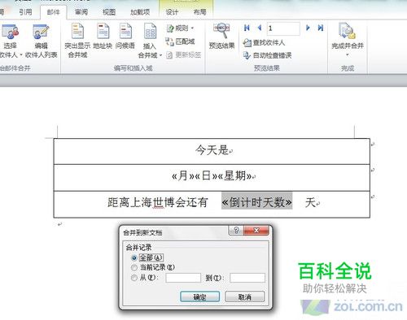Viewport: 407px width, 320px height.
Task: Click Find Recipient (查找收件人)
Action: tap(264, 42)
